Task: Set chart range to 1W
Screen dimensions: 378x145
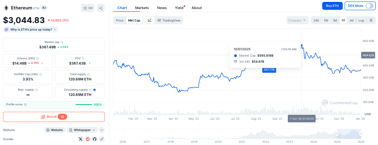Action: [326, 20]
